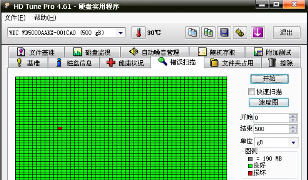
Task: Open the 文件 menu
Action: tap(15, 18)
